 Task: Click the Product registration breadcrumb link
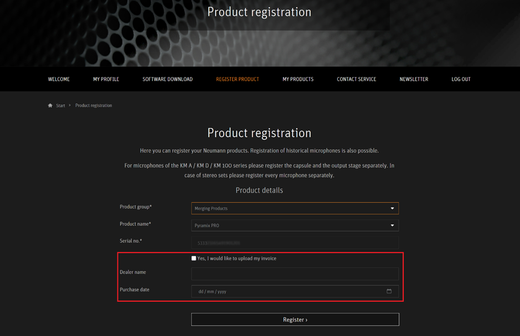click(x=94, y=106)
